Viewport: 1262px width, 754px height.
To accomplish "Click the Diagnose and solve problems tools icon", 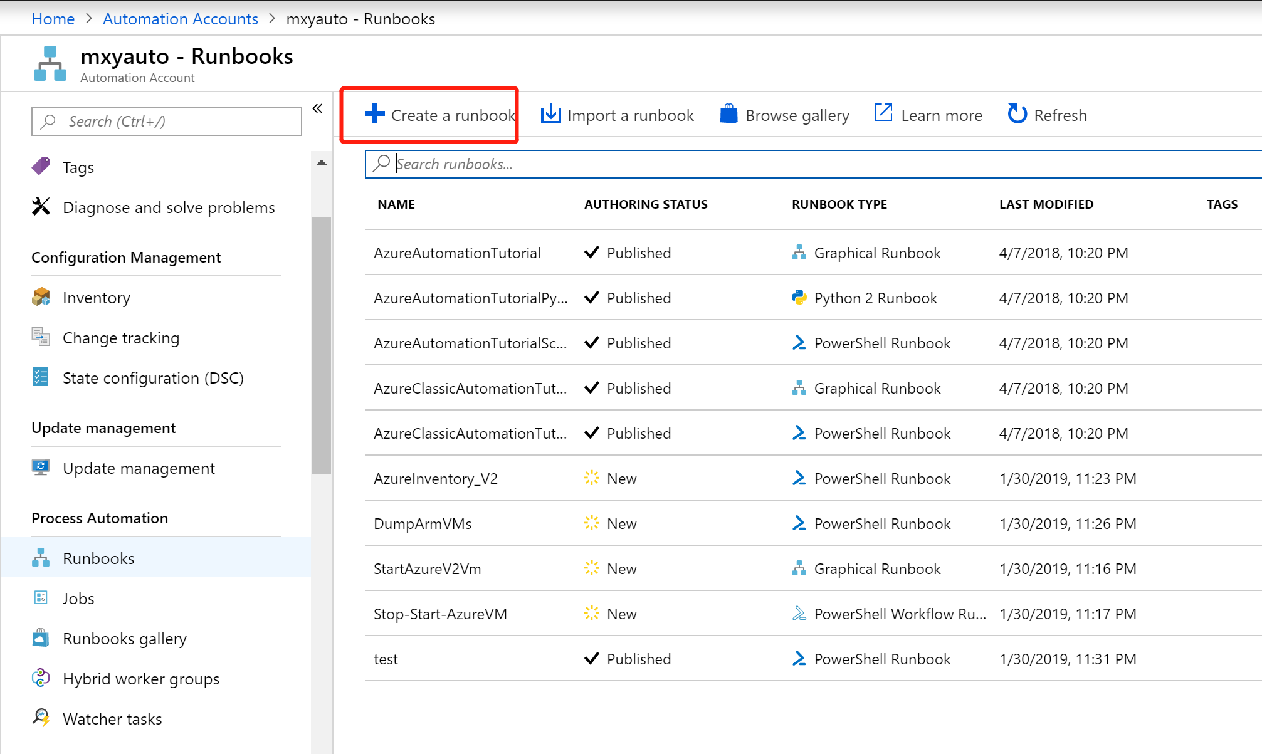I will coord(41,206).
